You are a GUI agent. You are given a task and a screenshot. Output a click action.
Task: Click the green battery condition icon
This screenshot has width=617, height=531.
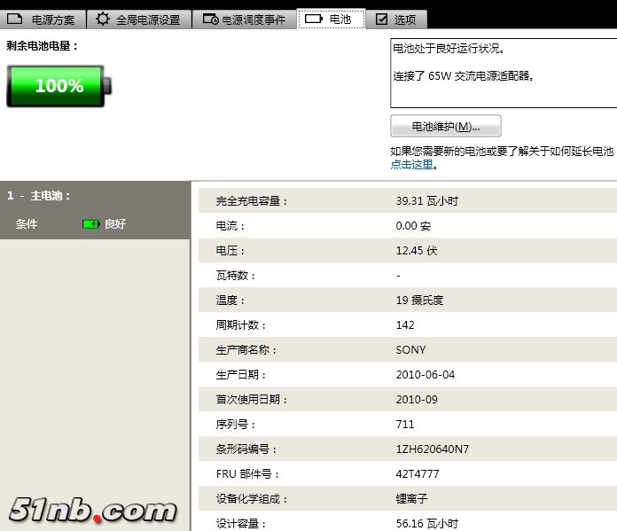click(x=91, y=224)
